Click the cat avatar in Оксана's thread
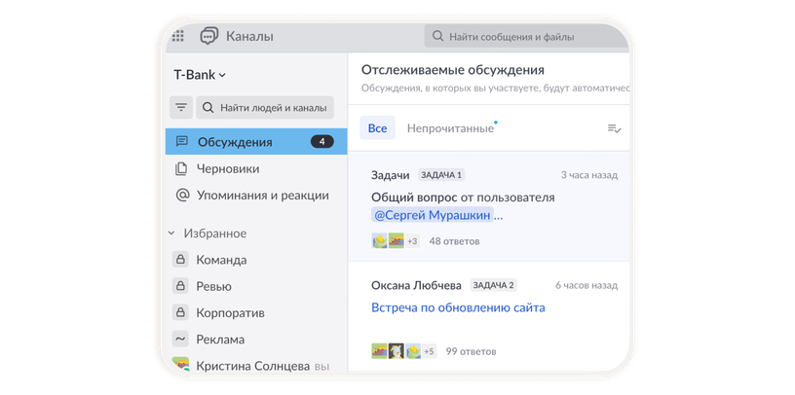The height and width of the screenshot is (395, 795). click(x=396, y=351)
